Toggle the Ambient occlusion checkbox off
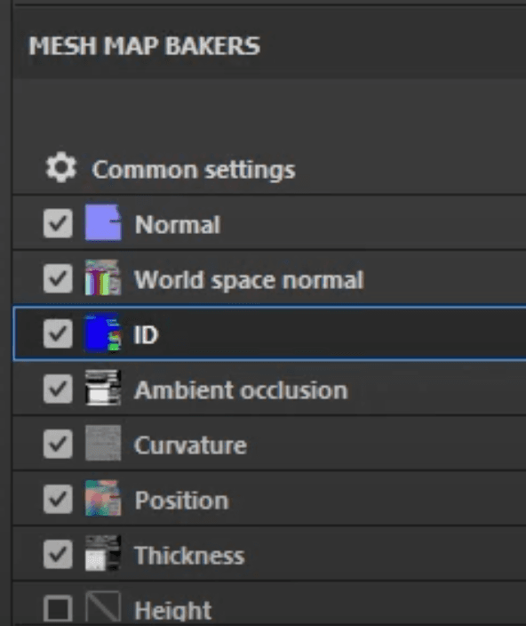The height and width of the screenshot is (626, 526). [58, 389]
